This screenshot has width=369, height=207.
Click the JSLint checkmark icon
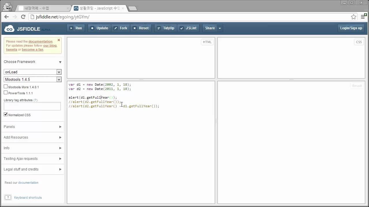pos(181,28)
